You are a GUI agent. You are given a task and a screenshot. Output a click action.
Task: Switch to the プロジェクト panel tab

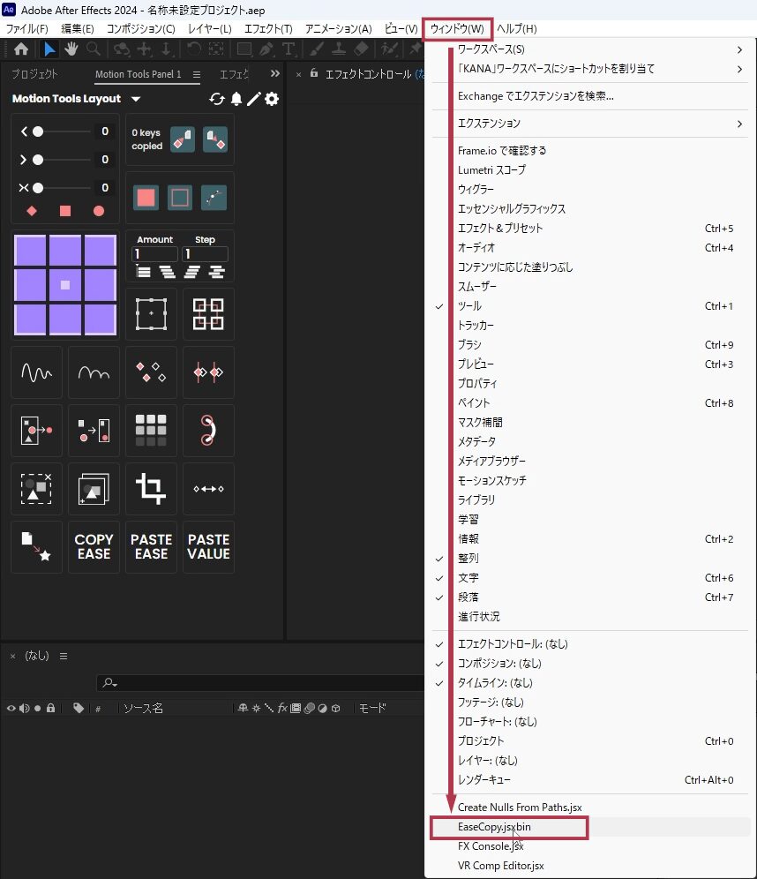[34, 74]
